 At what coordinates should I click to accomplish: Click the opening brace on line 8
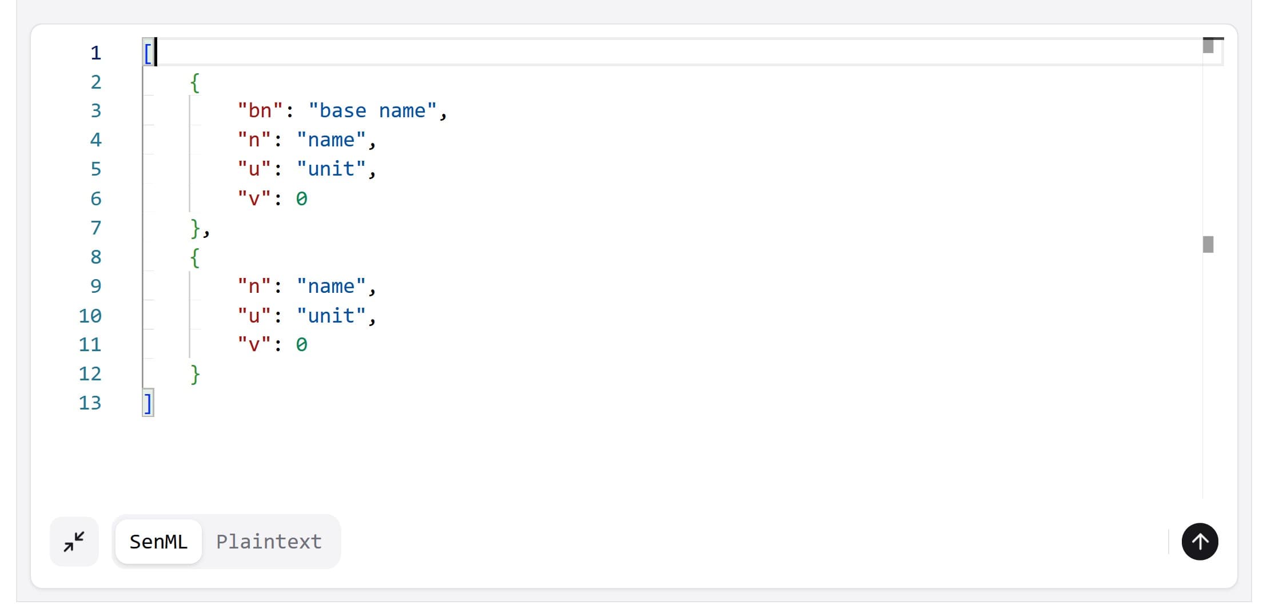[x=194, y=257]
